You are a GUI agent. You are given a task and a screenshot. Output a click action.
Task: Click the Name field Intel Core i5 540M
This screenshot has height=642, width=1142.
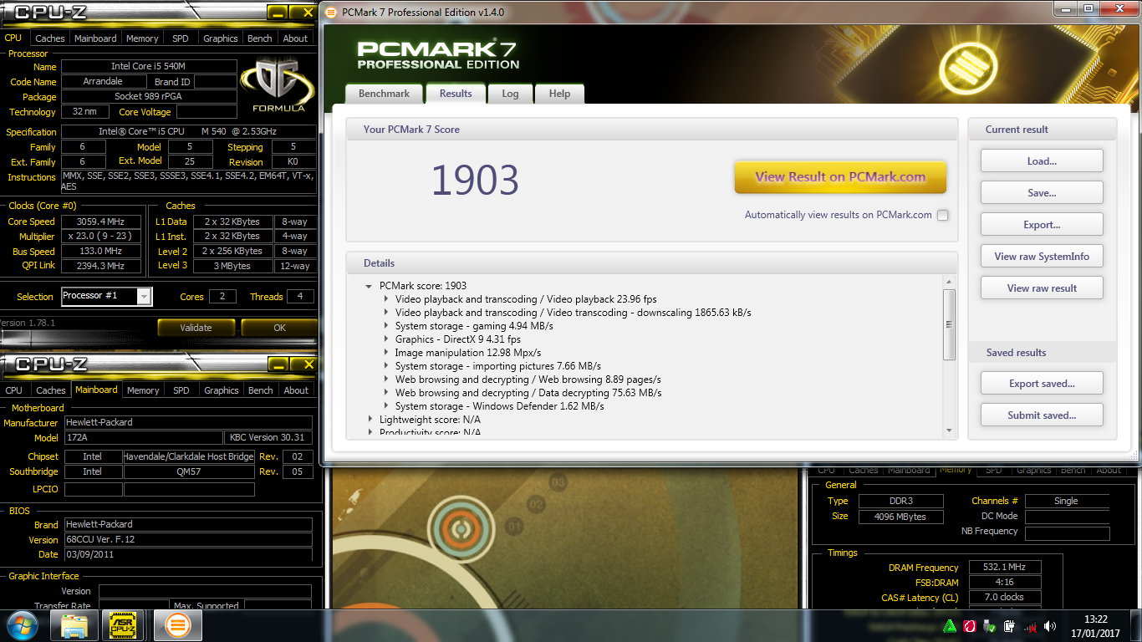coord(149,66)
